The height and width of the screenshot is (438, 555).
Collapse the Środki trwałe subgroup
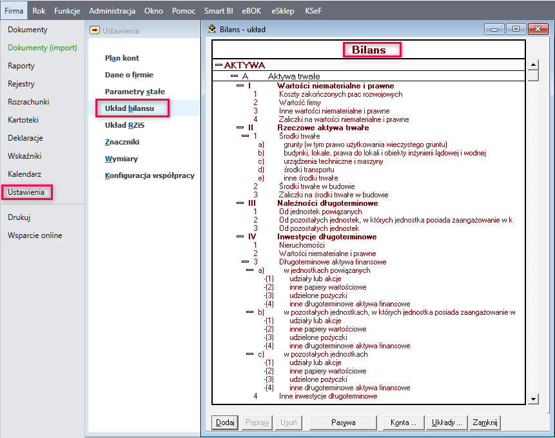[x=246, y=136]
